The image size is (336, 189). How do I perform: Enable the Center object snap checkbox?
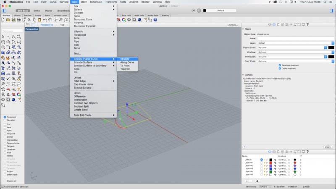click(x=5, y=137)
